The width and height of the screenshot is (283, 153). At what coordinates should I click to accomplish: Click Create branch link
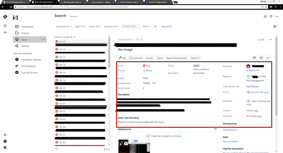230,130
